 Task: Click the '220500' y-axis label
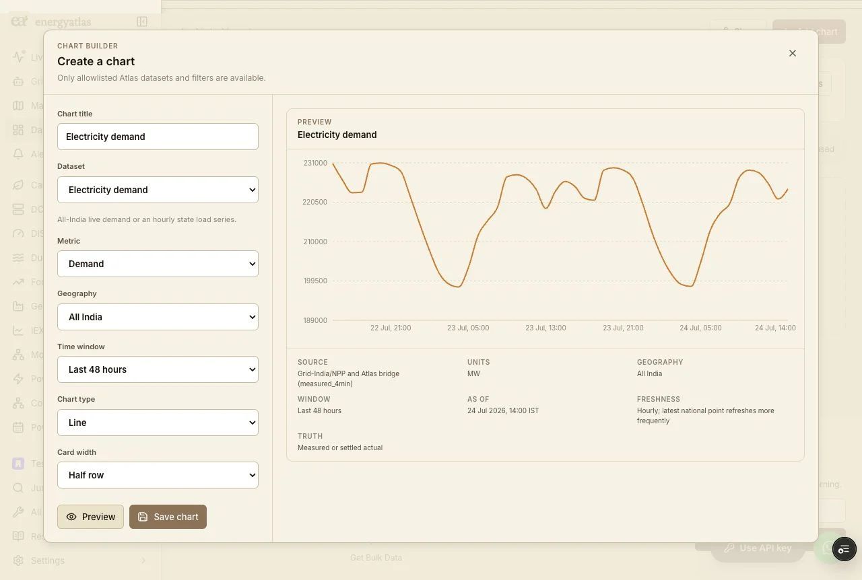tap(315, 202)
